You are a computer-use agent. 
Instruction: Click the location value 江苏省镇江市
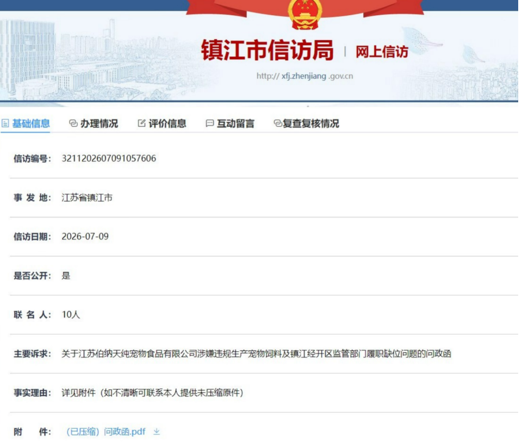pos(87,198)
